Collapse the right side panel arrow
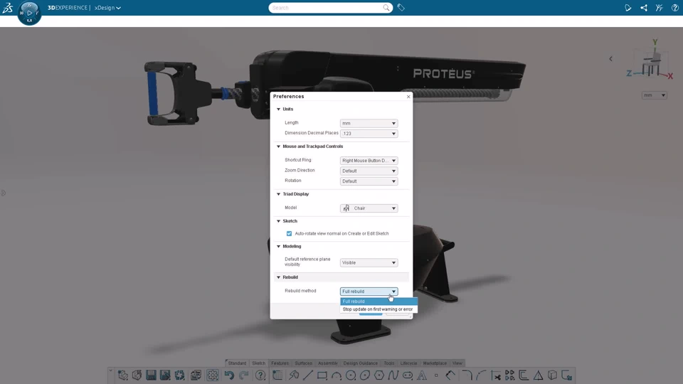The height and width of the screenshot is (384, 683). tap(610, 59)
